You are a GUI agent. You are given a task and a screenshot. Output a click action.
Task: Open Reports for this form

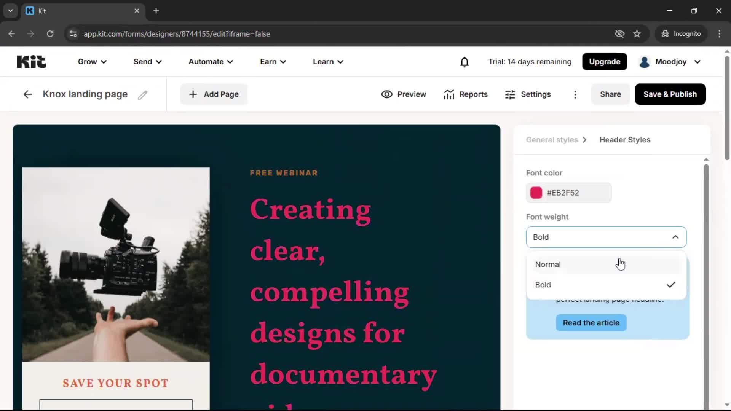[466, 94]
